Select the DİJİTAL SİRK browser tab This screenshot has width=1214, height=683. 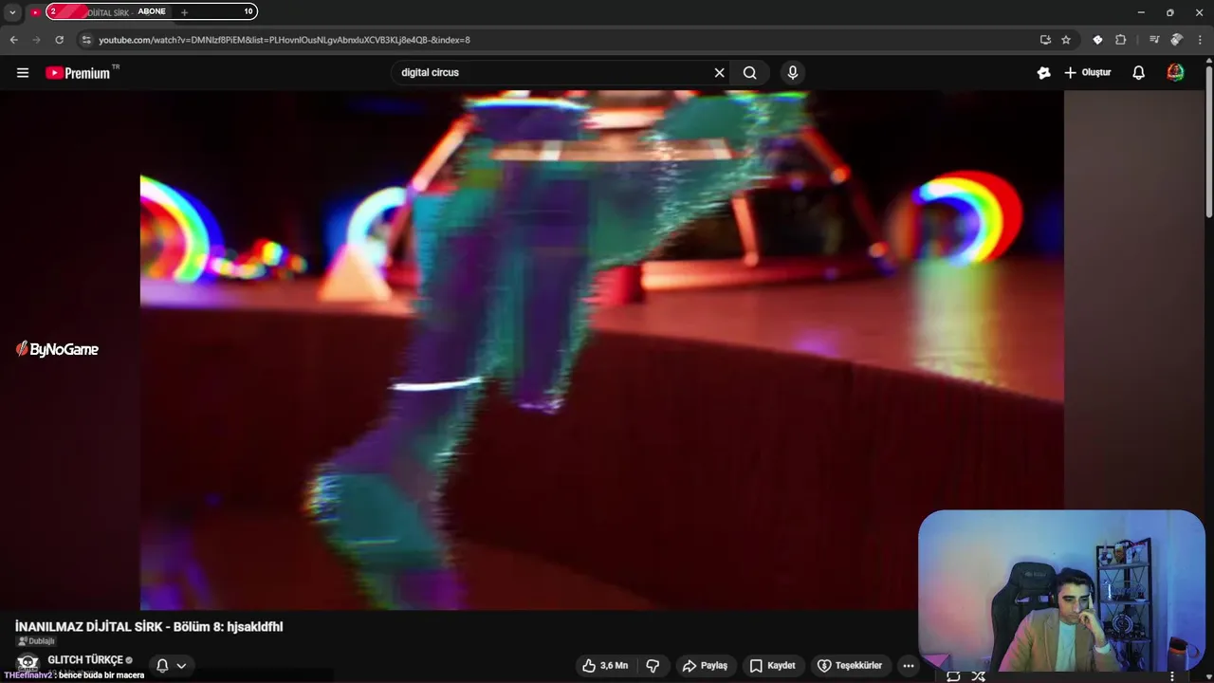(x=99, y=12)
